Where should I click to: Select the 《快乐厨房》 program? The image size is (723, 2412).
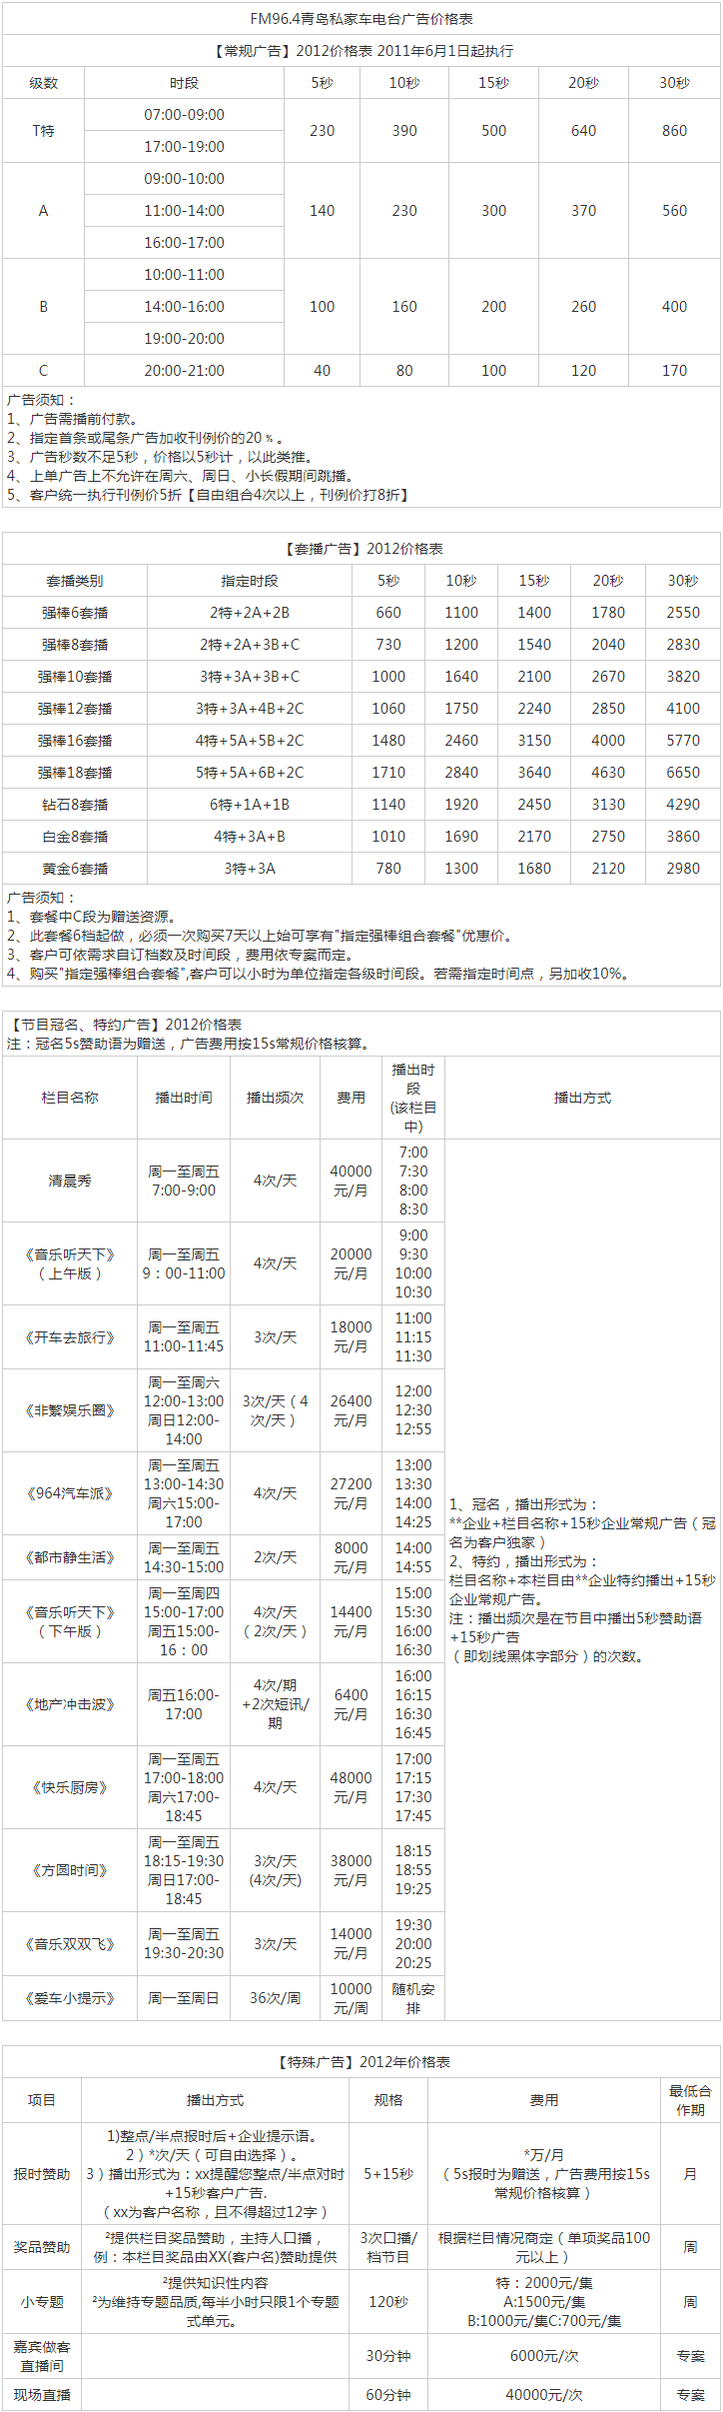pos(70,1787)
